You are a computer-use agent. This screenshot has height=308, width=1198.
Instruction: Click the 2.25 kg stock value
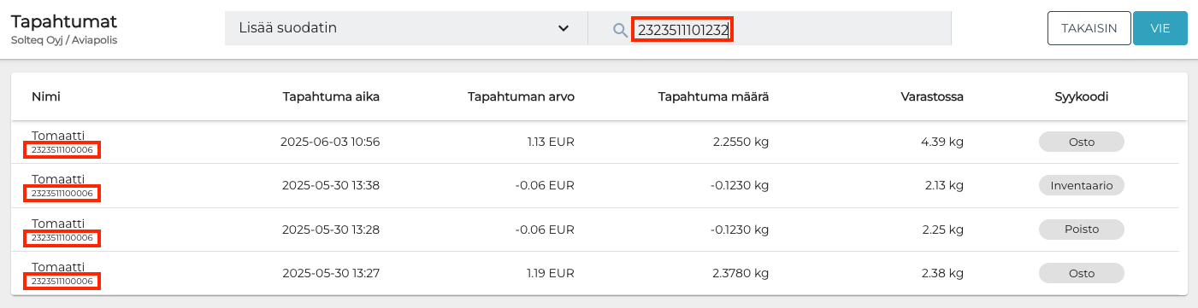coord(942,229)
